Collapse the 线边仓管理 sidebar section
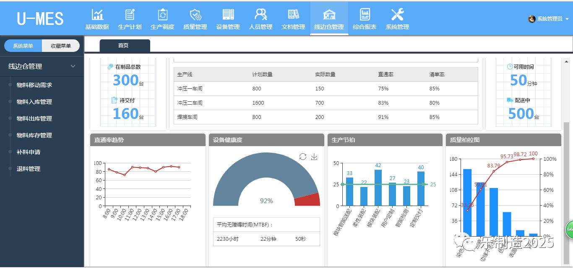Screen dimensions: 573x268 tap(73, 66)
